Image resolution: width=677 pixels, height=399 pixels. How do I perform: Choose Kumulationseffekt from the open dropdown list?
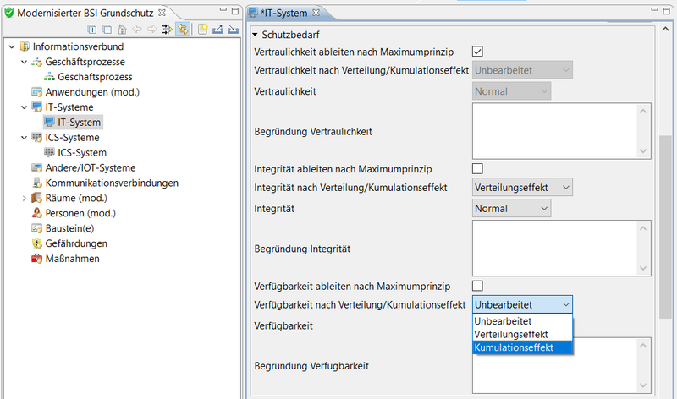(522, 347)
